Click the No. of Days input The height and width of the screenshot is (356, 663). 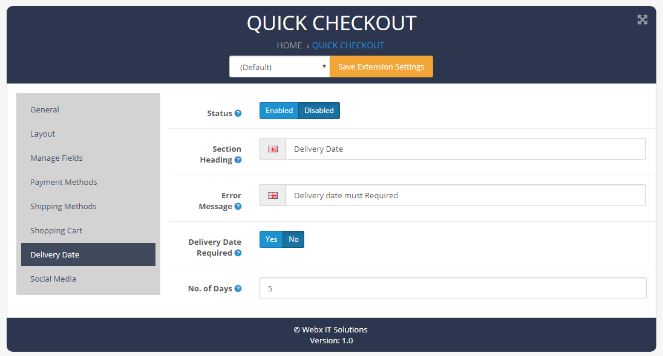(453, 288)
